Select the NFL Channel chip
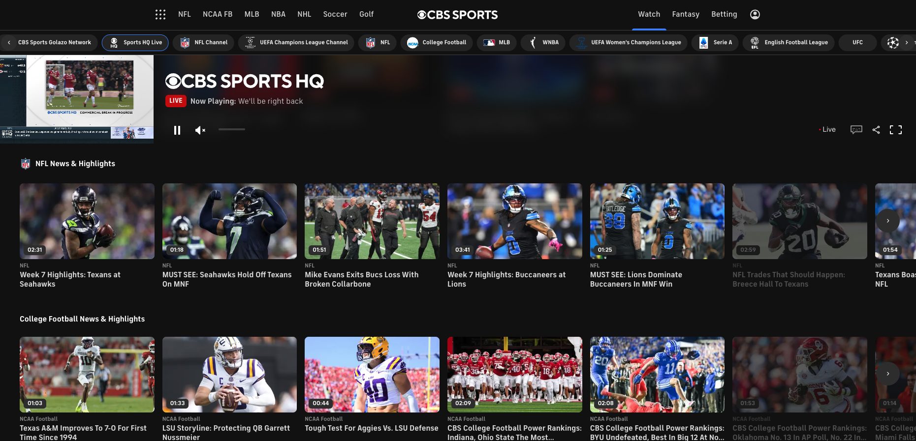This screenshot has height=441, width=916. (x=204, y=43)
